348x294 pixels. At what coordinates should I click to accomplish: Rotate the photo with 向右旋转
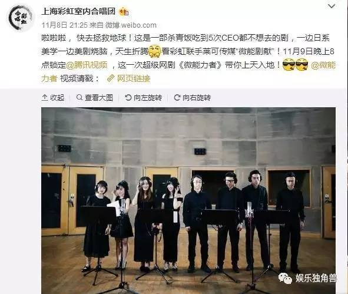click(x=192, y=97)
